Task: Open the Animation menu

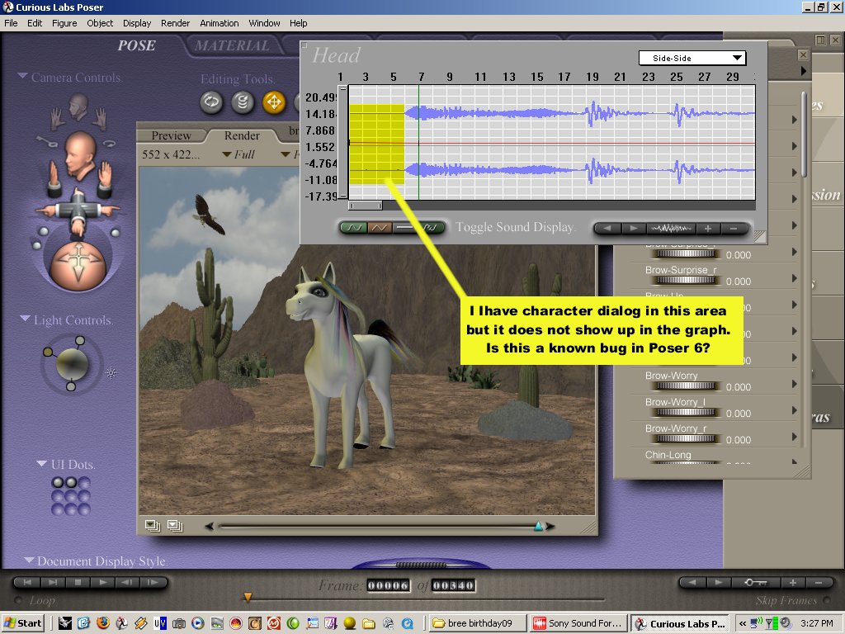Action: pyautogui.click(x=220, y=23)
